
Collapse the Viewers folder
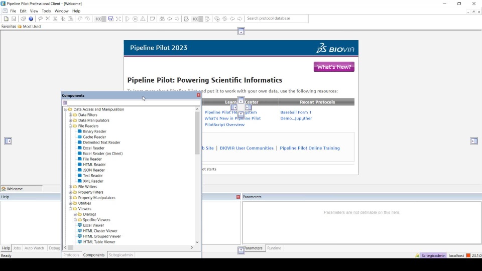point(70,209)
